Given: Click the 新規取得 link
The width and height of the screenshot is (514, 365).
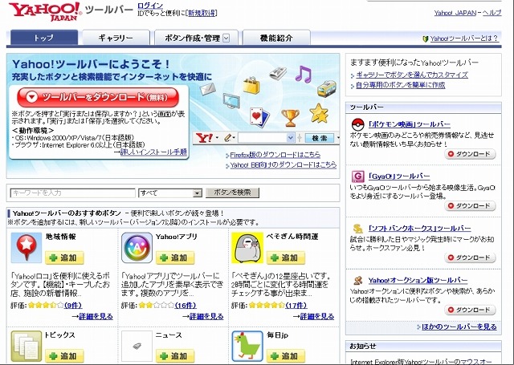Looking at the screenshot, I should (x=202, y=13).
